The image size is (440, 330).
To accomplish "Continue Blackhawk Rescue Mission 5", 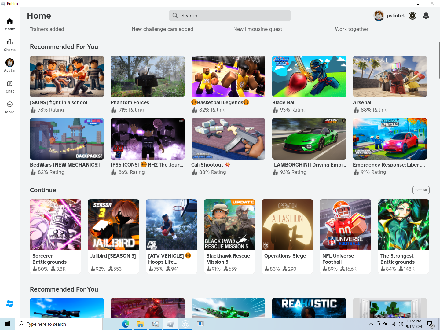I will (x=229, y=237).
